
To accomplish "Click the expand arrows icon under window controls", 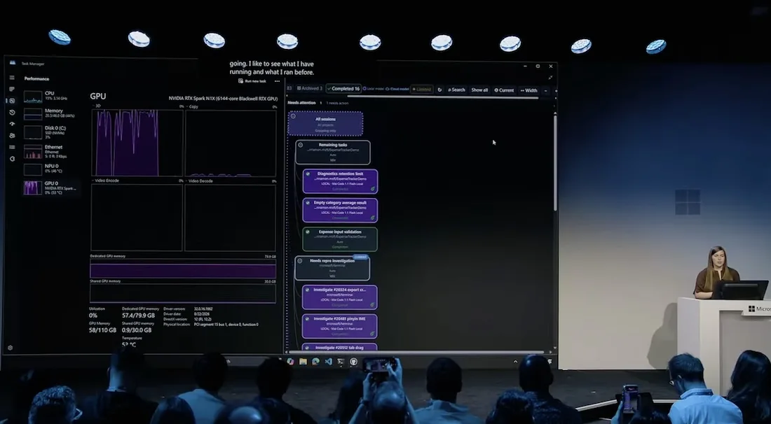I will click(x=550, y=78).
